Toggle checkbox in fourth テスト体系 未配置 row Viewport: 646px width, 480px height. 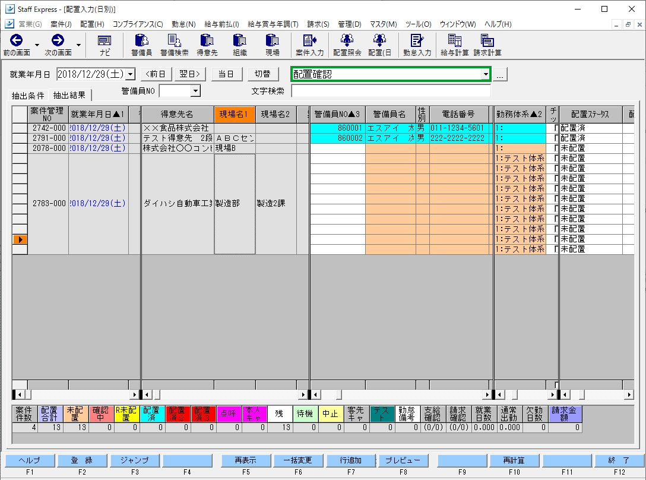pos(556,189)
